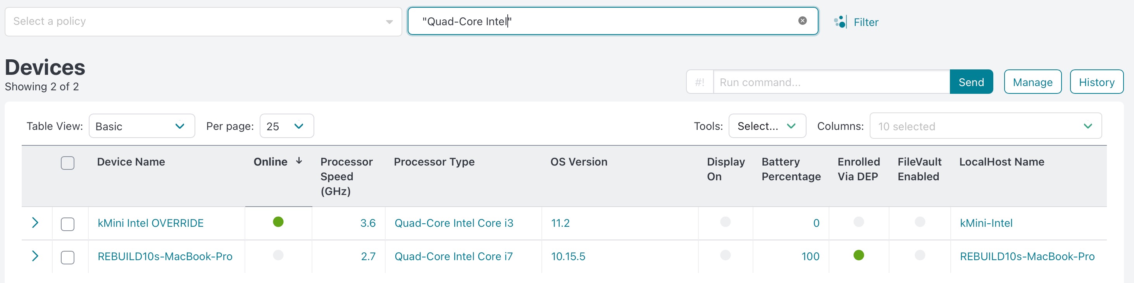Click the green online status dot for kMini Intel

point(278,222)
